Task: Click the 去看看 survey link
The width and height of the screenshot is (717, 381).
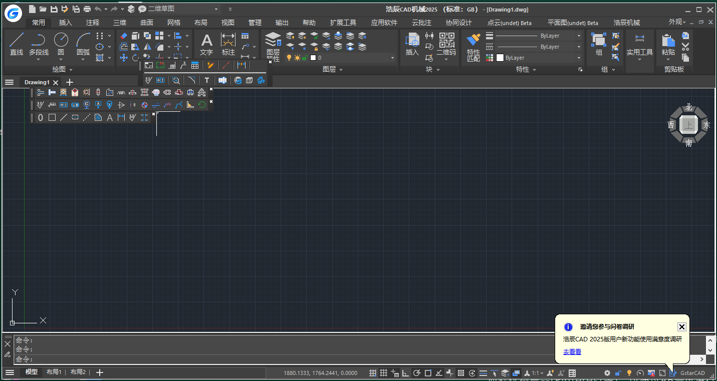Action: (572, 352)
